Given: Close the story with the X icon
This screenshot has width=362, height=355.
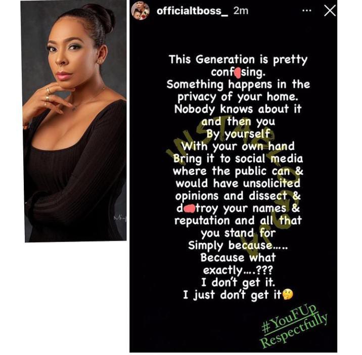Looking at the screenshot, I should 330,11.
